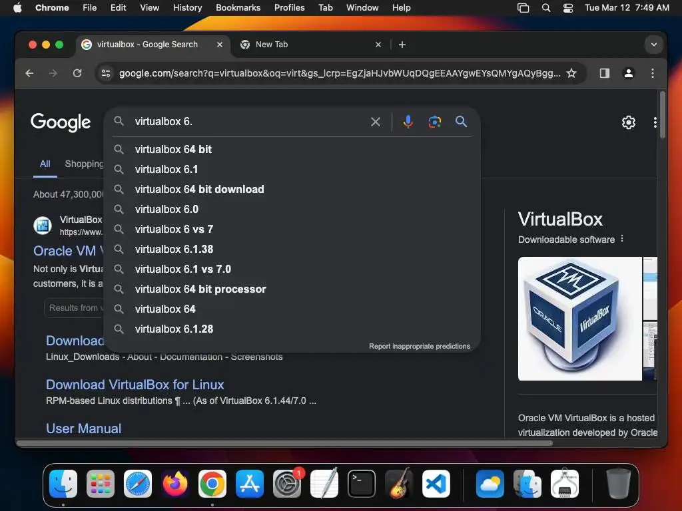The image size is (682, 511).
Task: Open Visual Studio Code from the dock
Action: 436,484
